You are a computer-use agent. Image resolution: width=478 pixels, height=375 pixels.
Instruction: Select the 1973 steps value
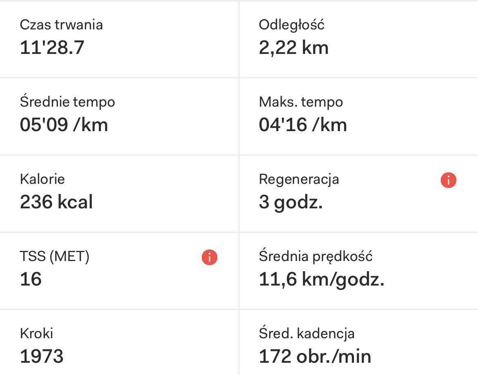(42, 357)
